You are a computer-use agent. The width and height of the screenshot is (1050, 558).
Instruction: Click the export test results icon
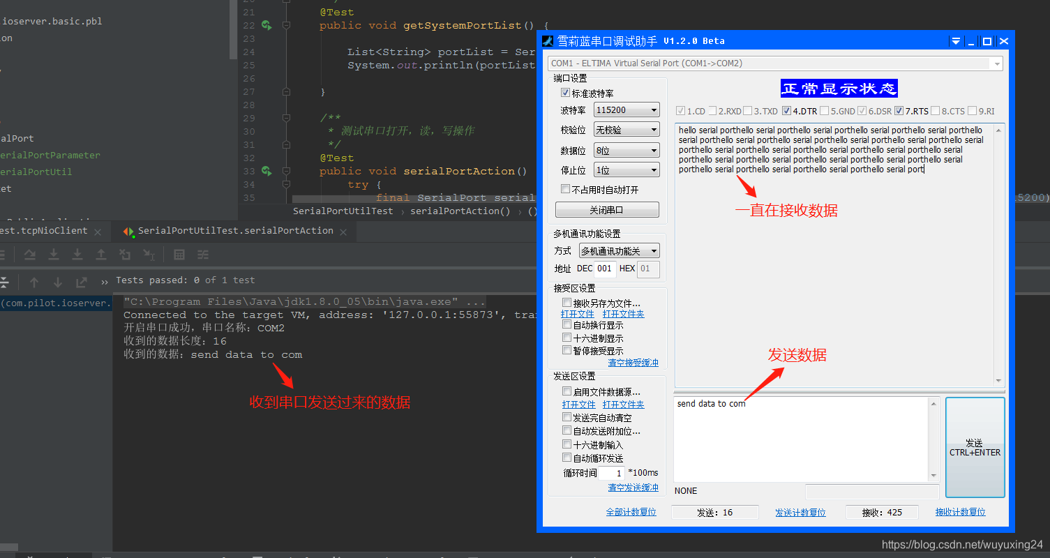click(82, 282)
